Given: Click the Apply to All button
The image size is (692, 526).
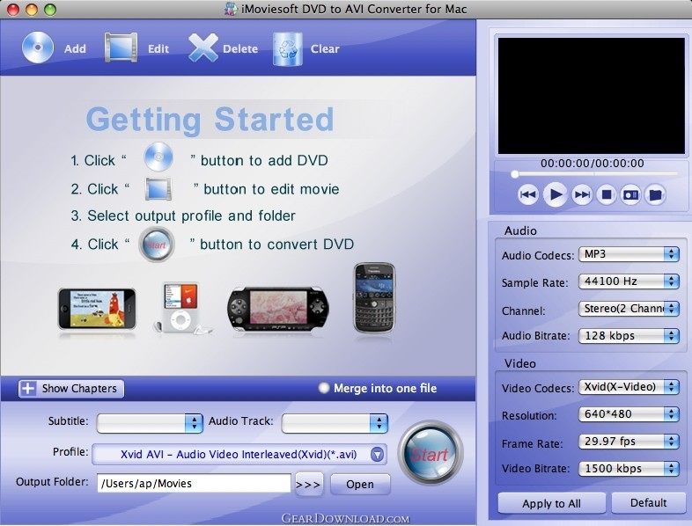Looking at the screenshot, I should pos(551,503).
